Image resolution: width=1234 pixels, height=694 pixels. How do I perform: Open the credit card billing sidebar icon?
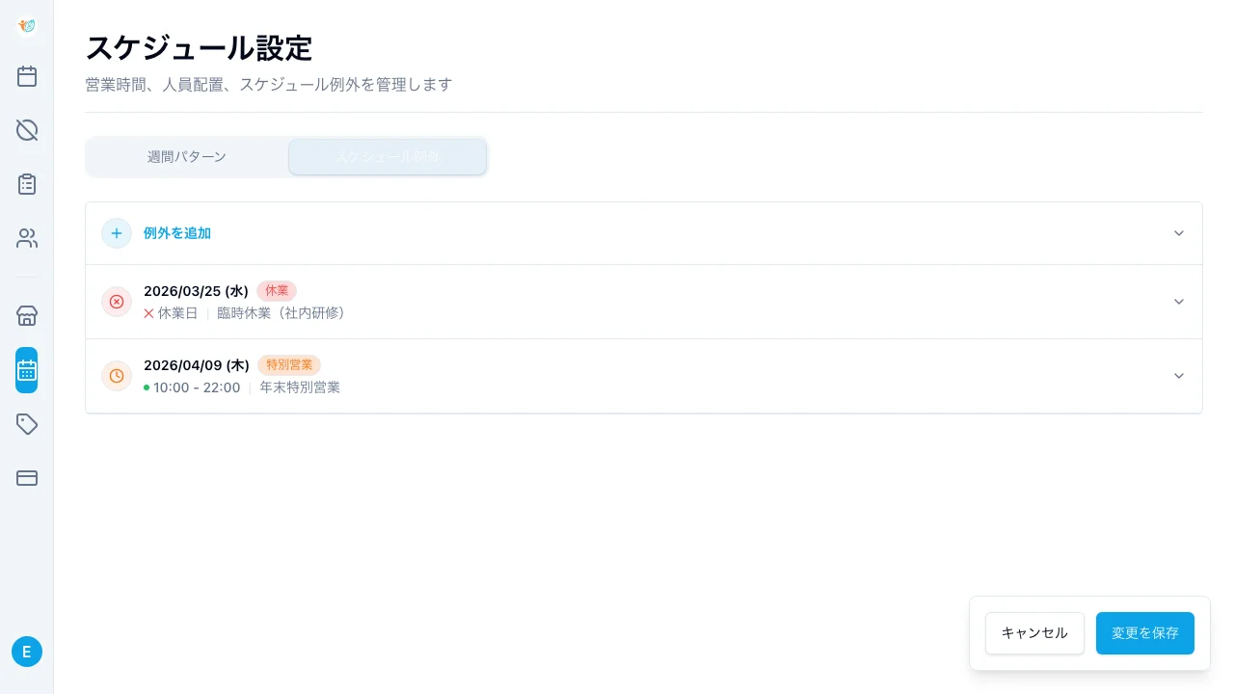27,478
